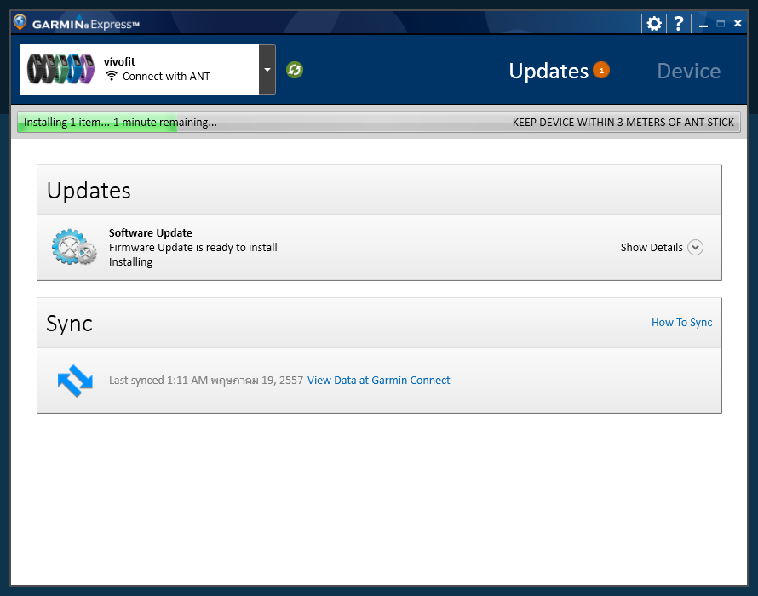Click the 'Installing' status text
Viewport: 758px width, 596px height.
130,262
